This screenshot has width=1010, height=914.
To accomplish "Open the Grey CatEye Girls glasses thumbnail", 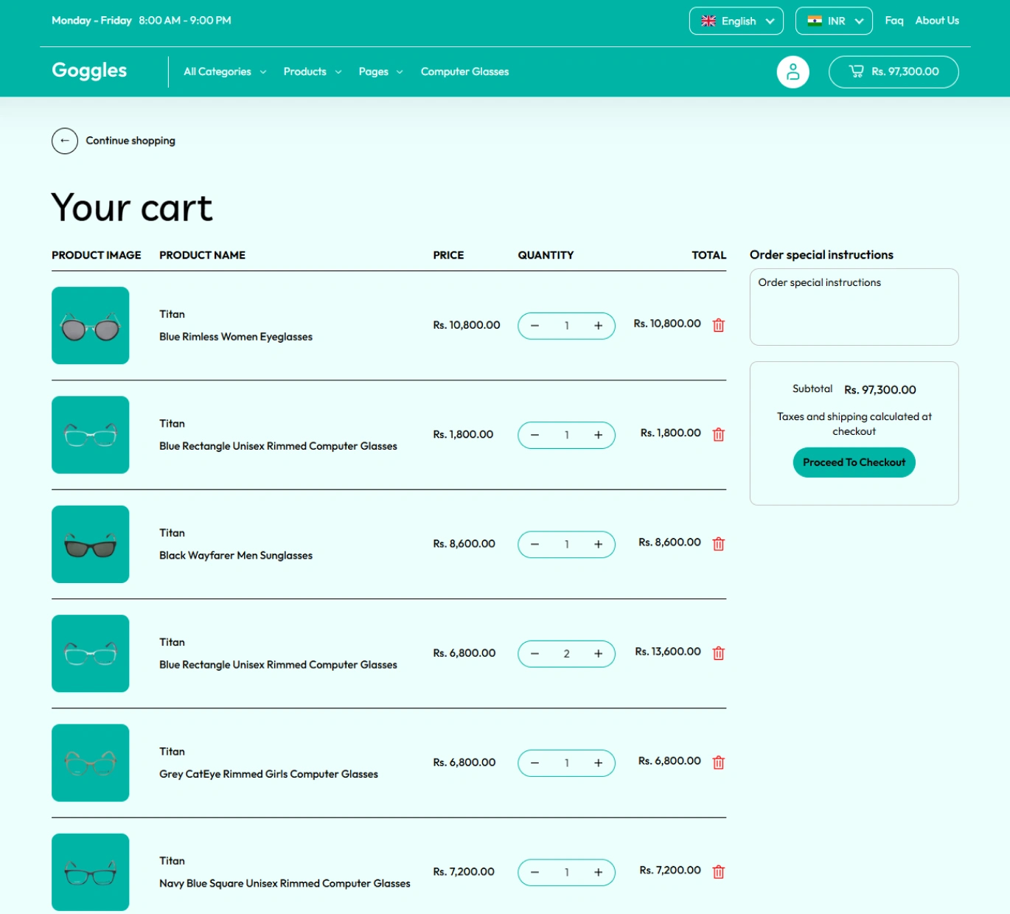I will 90,763.
